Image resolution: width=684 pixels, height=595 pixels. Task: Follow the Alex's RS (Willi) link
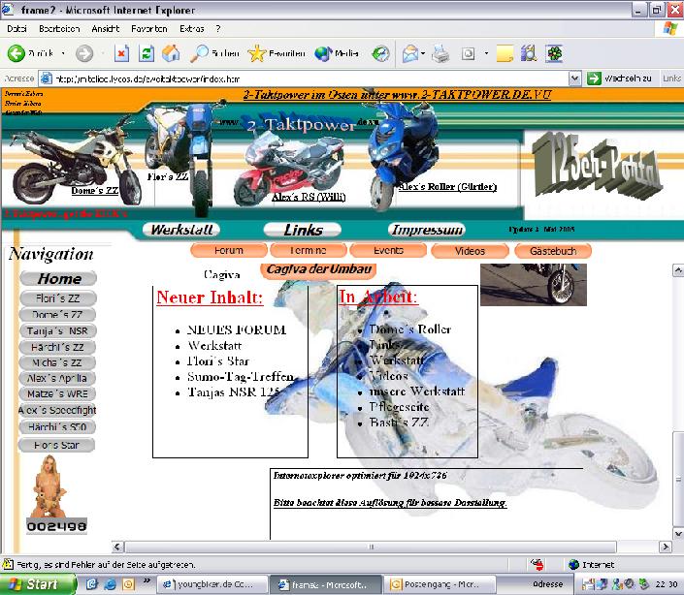coord(309,197)
